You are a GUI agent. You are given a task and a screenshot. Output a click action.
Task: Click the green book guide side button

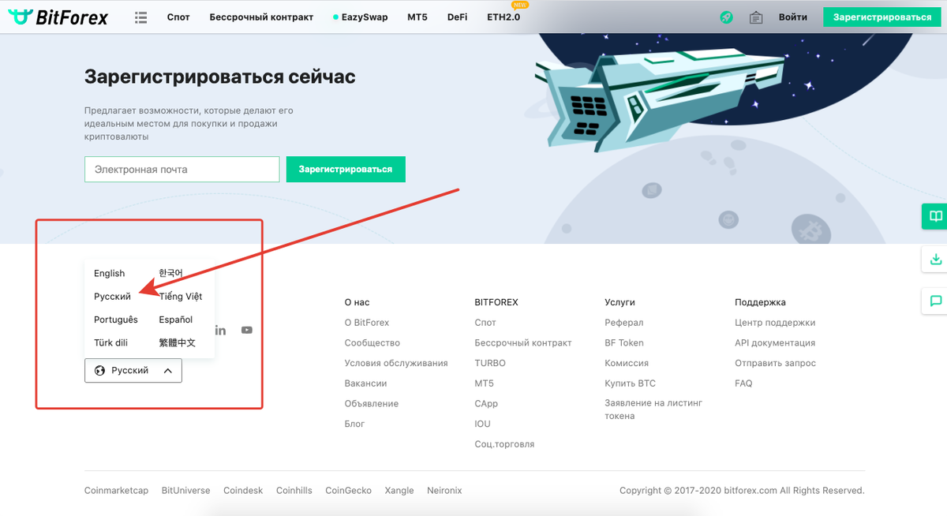tap(935, 216)
